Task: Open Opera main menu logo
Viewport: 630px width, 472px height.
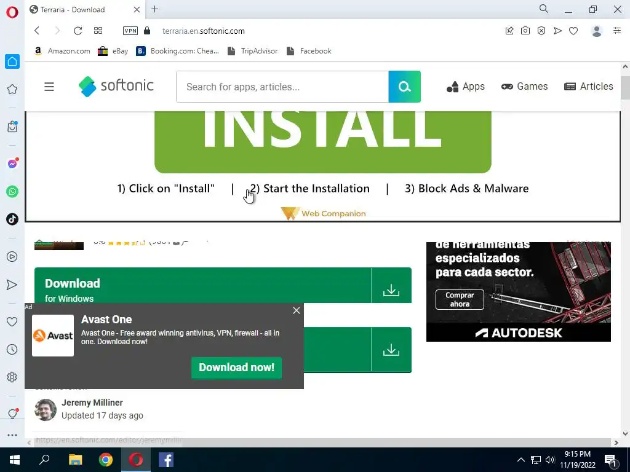Action: point(12,12)
